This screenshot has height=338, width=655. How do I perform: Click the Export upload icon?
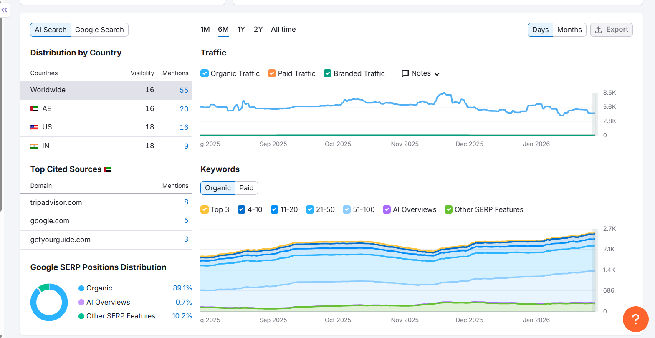[x=598, y=30]
